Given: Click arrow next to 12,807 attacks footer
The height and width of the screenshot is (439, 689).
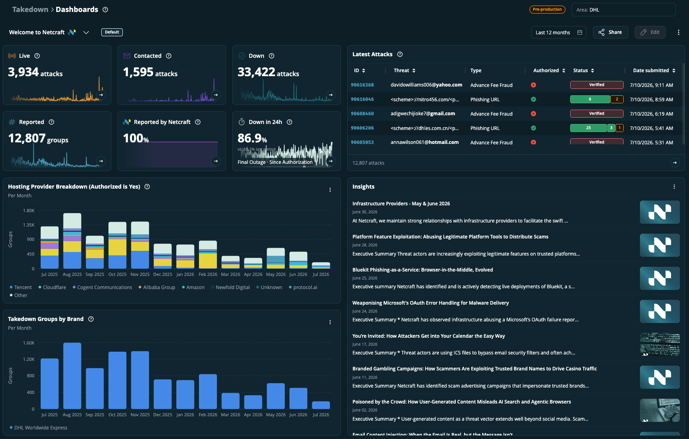Looking at the screenshot, I should click(x=675, y=163).
